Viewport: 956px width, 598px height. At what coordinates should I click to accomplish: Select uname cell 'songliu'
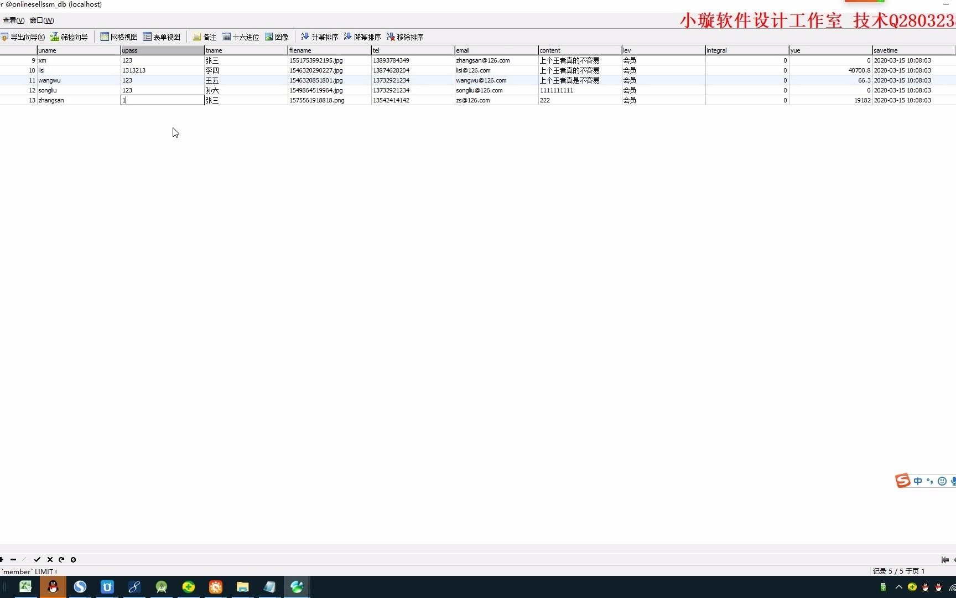[79, 90]
